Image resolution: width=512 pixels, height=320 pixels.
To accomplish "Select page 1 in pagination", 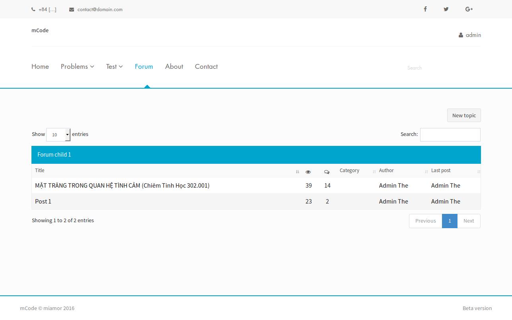I will pyautogui.click(x=450, y=221).
